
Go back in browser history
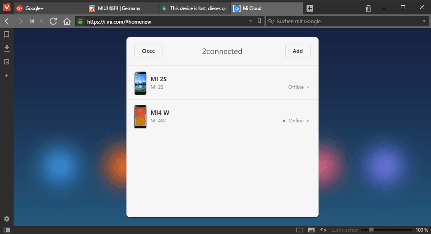click(x=7, y=21)
